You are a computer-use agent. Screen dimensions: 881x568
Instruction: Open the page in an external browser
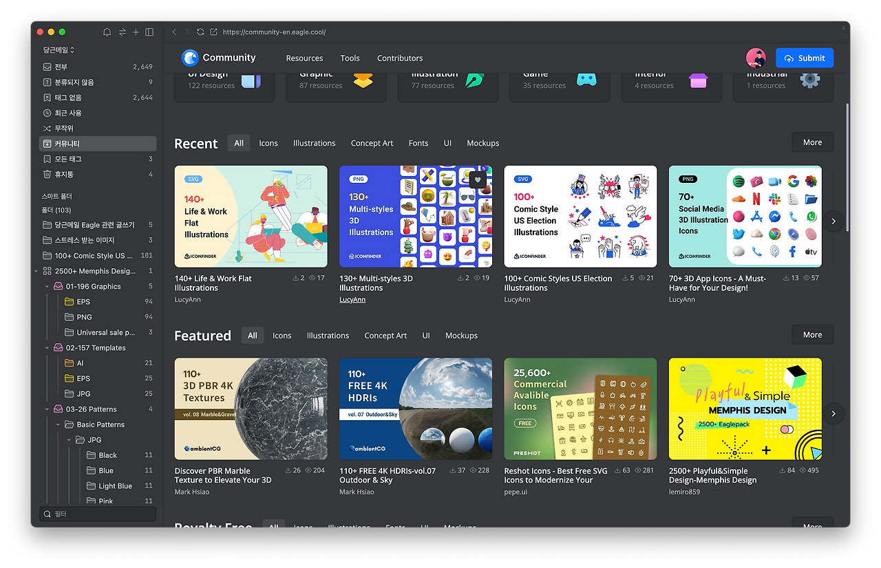[x=213, y=32]
